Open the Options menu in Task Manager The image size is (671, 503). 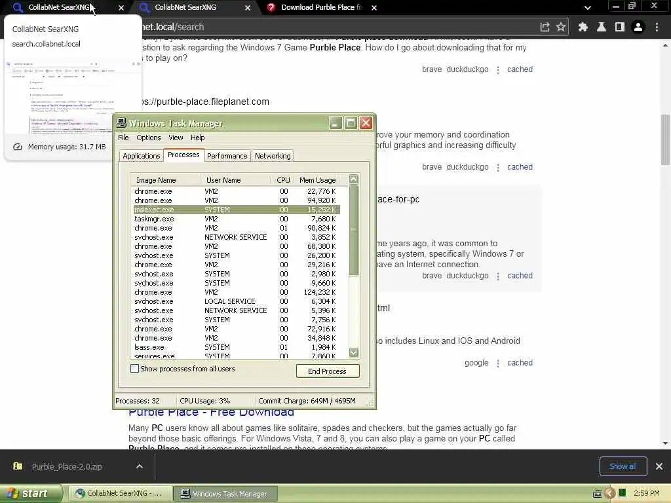tap(149, 138)
